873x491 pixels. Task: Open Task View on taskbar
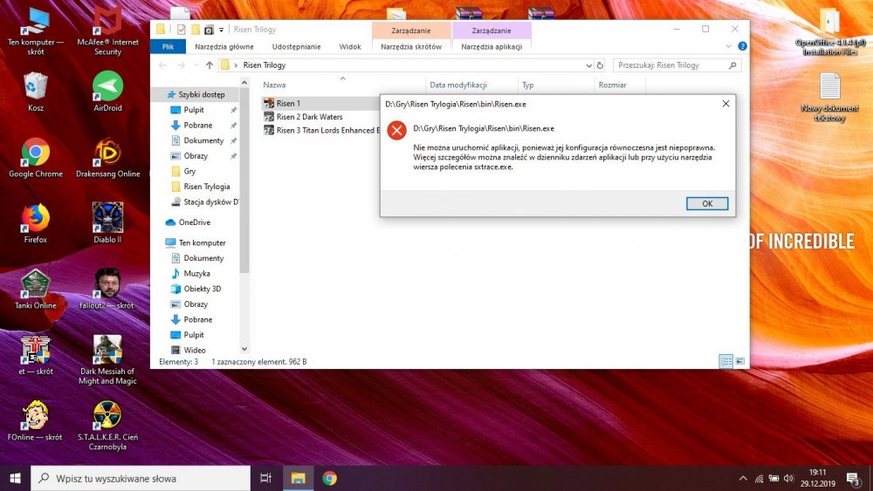[265, 478]
